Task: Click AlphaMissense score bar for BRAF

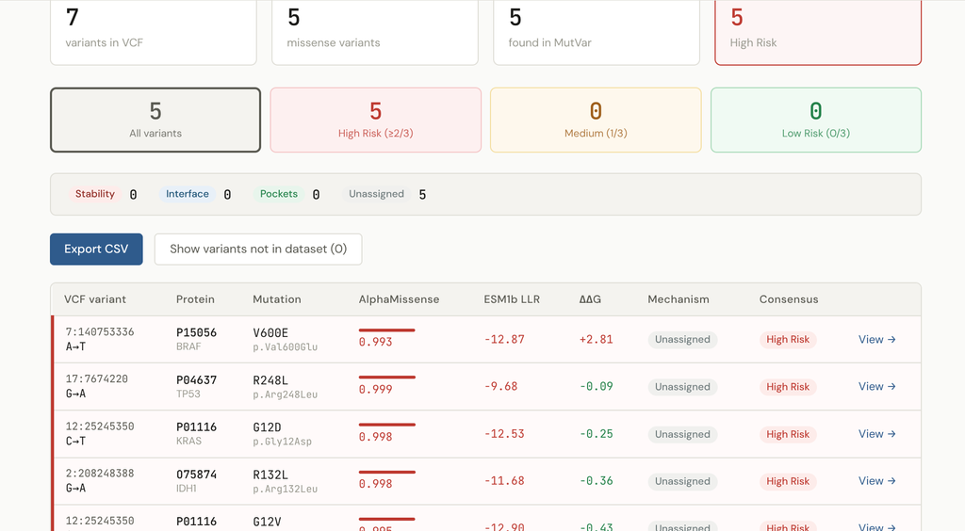Action: [x=386, y=330]
